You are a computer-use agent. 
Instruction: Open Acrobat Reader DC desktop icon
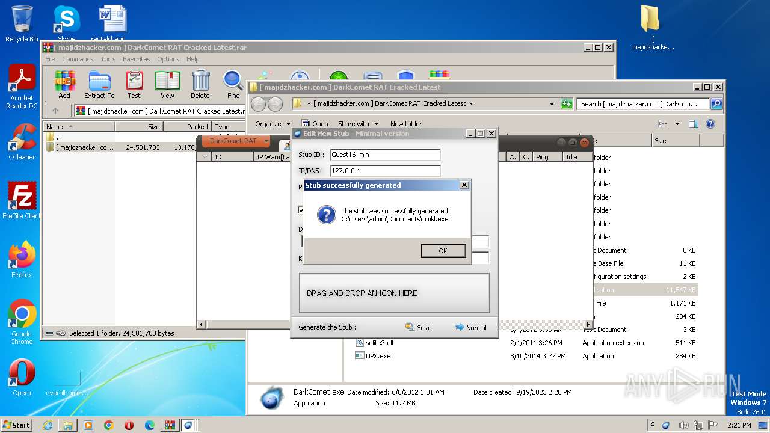click(x=22, y=87)
